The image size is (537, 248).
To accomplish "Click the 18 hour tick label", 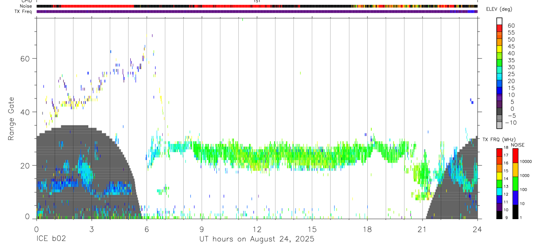I will click(367, 229).
